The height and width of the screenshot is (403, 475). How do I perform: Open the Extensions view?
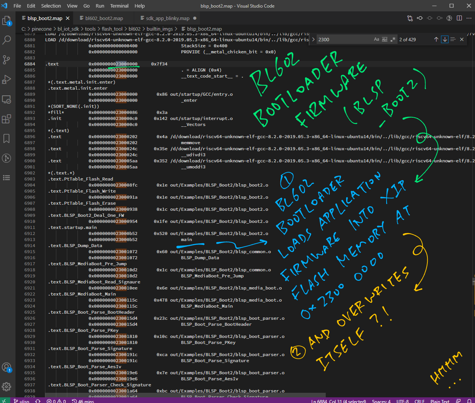[x=6, y=119]
